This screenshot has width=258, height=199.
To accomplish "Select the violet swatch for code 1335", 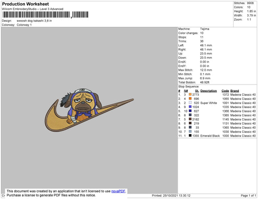I will pos(190,107).
